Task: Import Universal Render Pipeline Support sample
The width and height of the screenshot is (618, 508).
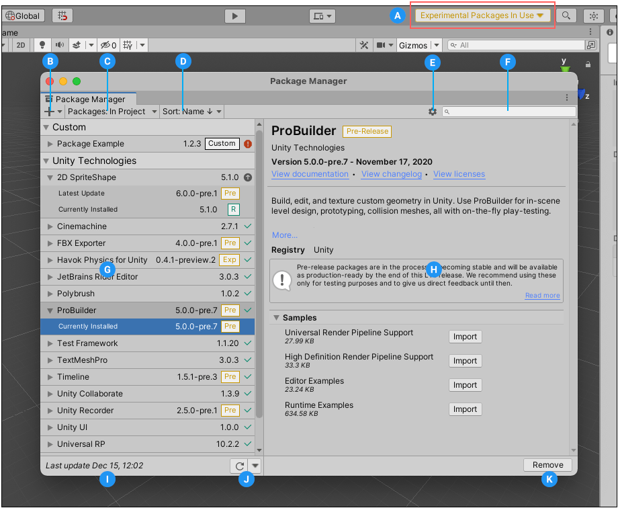Action: pyautogui.click(x=465, y=337)
